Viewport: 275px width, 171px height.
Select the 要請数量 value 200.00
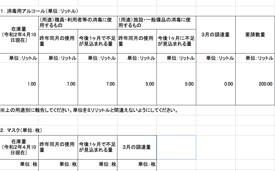coord(255,84)
